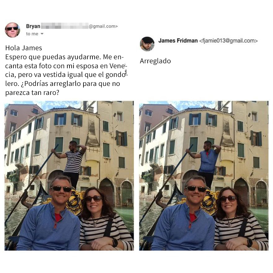Open James Fridman's profile avatar
This screenshot has height=273, width=273.
tap(147, 44)
